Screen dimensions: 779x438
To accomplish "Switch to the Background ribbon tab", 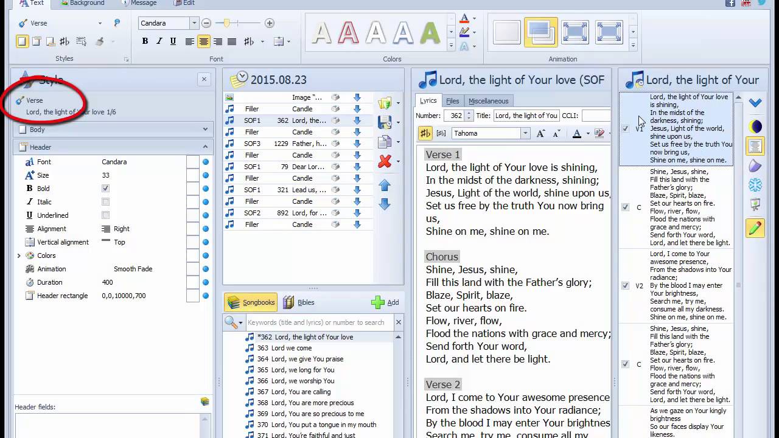I will click(82, 3).
